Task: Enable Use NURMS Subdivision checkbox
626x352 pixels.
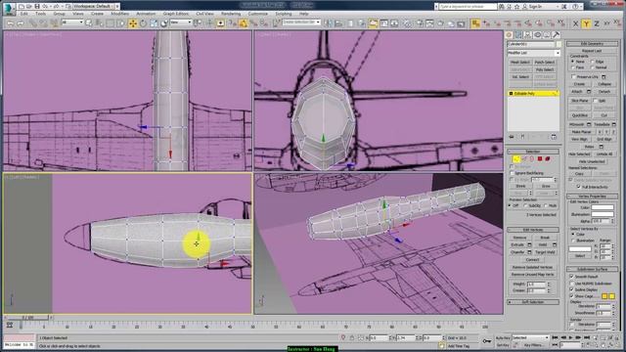Action: (x=571, y=283)
